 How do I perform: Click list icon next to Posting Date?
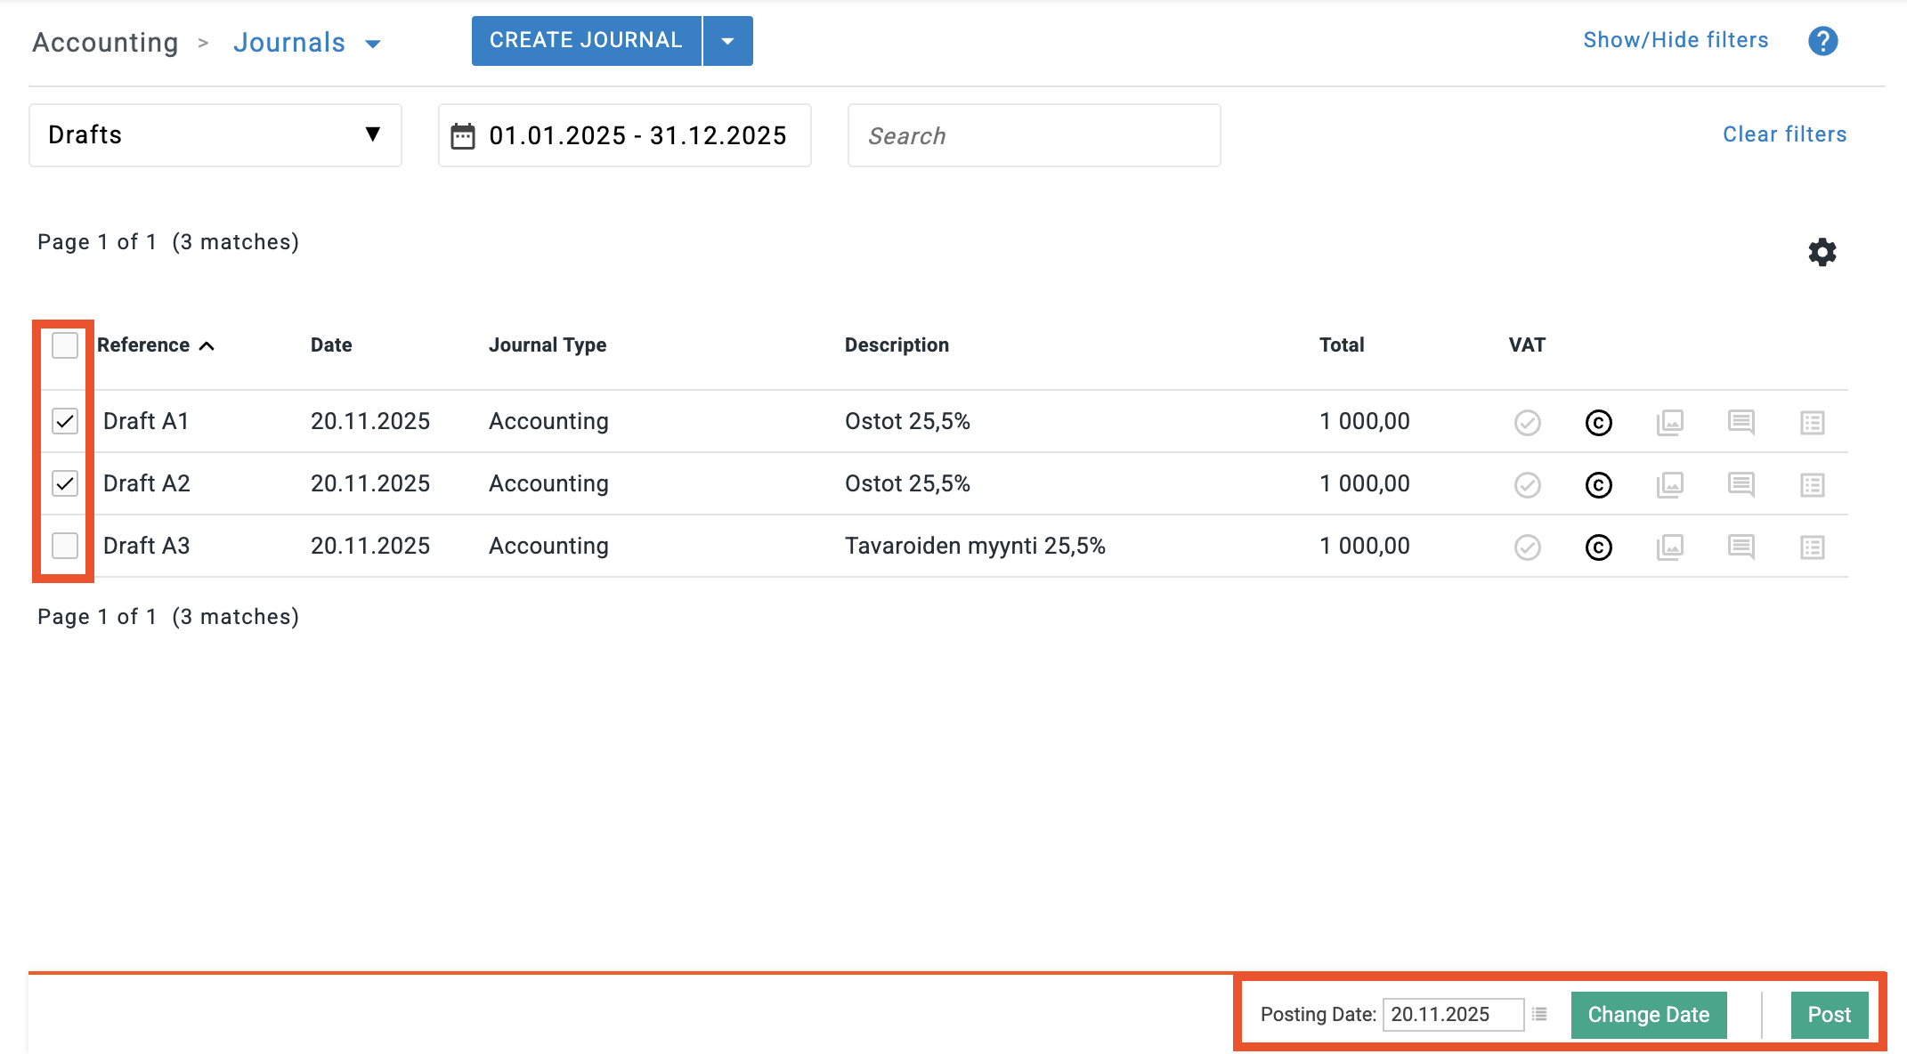(x=1539, y=1014)
